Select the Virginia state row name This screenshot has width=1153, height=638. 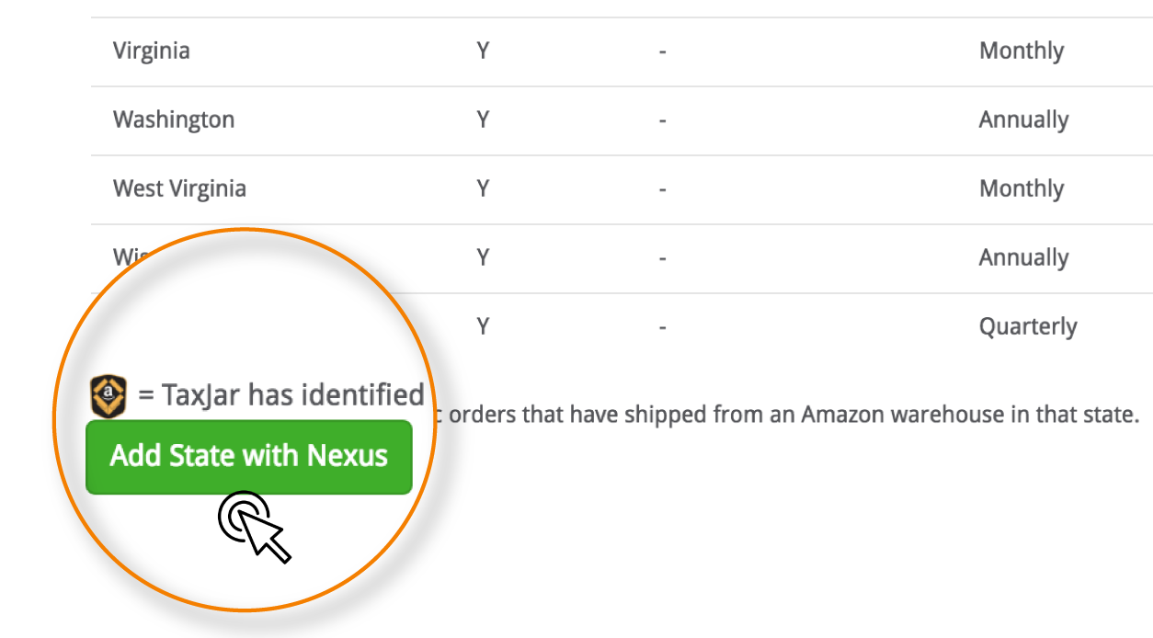(152, 51)
